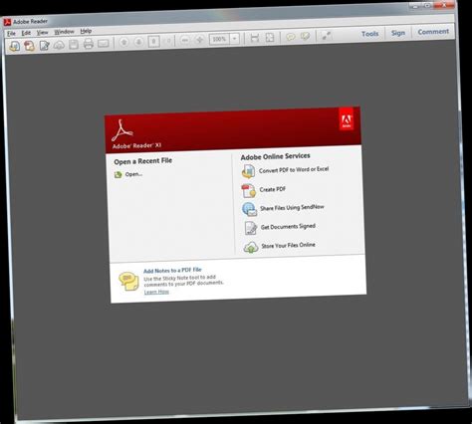The image size is (472, 424).
Task: Go to next page arrow
Action: coord(138,42)
